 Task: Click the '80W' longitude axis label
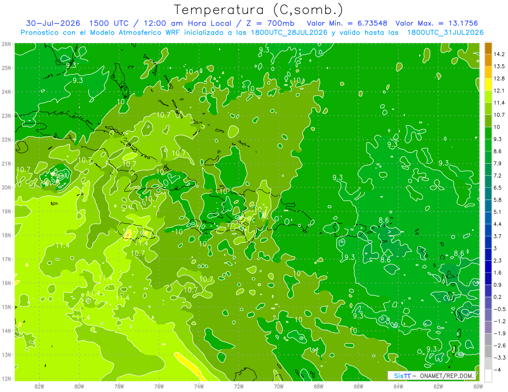pyautogui.click(x=79, y=386)
